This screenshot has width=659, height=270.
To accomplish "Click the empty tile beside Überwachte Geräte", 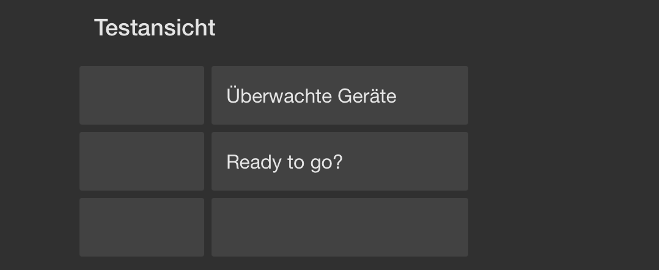I will pyautogui.click(x=141, y=95).
